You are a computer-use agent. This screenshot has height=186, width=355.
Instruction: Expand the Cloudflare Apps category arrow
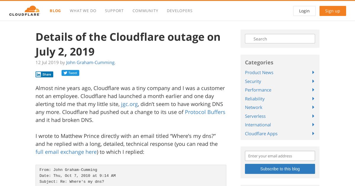pos(313,133)
